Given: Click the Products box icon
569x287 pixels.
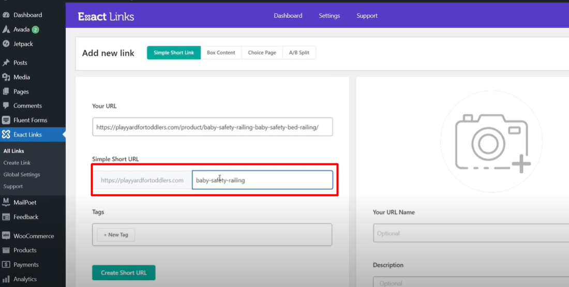Looking at the screenshot, I should point(6,250).
